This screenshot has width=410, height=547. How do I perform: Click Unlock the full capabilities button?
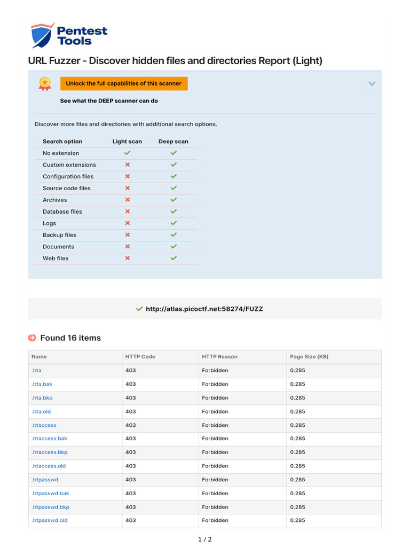click(124, 84)
